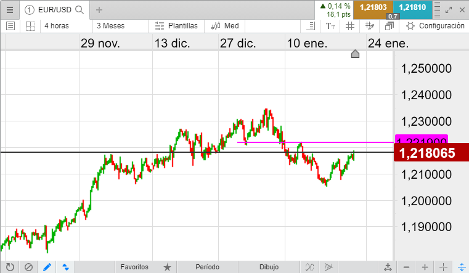Open Configuración settings
Image resolution: width=469 pixels, height=273 pixels.
[x=435, y=26]
